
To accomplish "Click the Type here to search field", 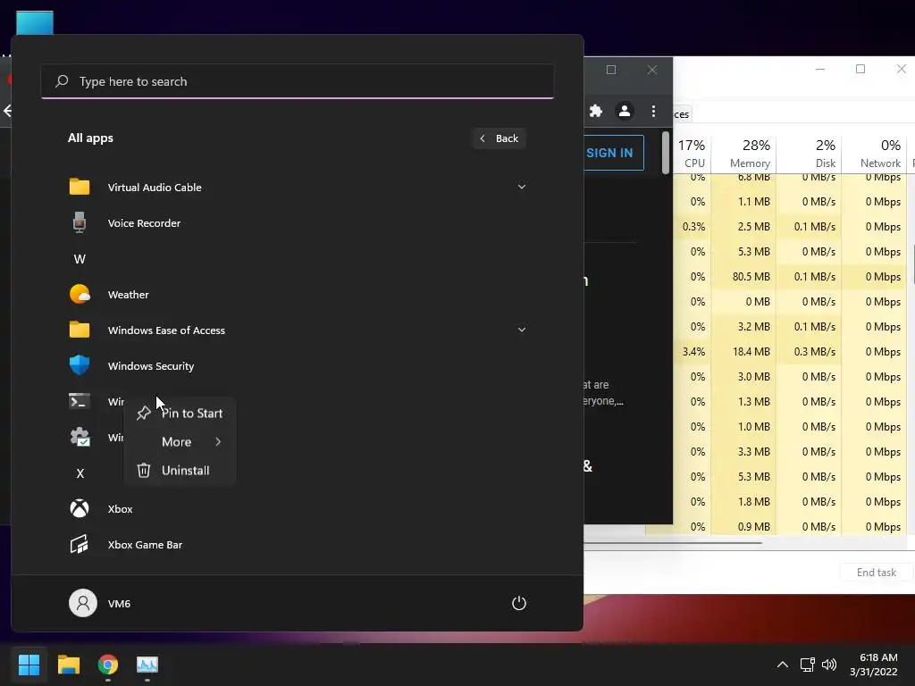I will 298,81.
